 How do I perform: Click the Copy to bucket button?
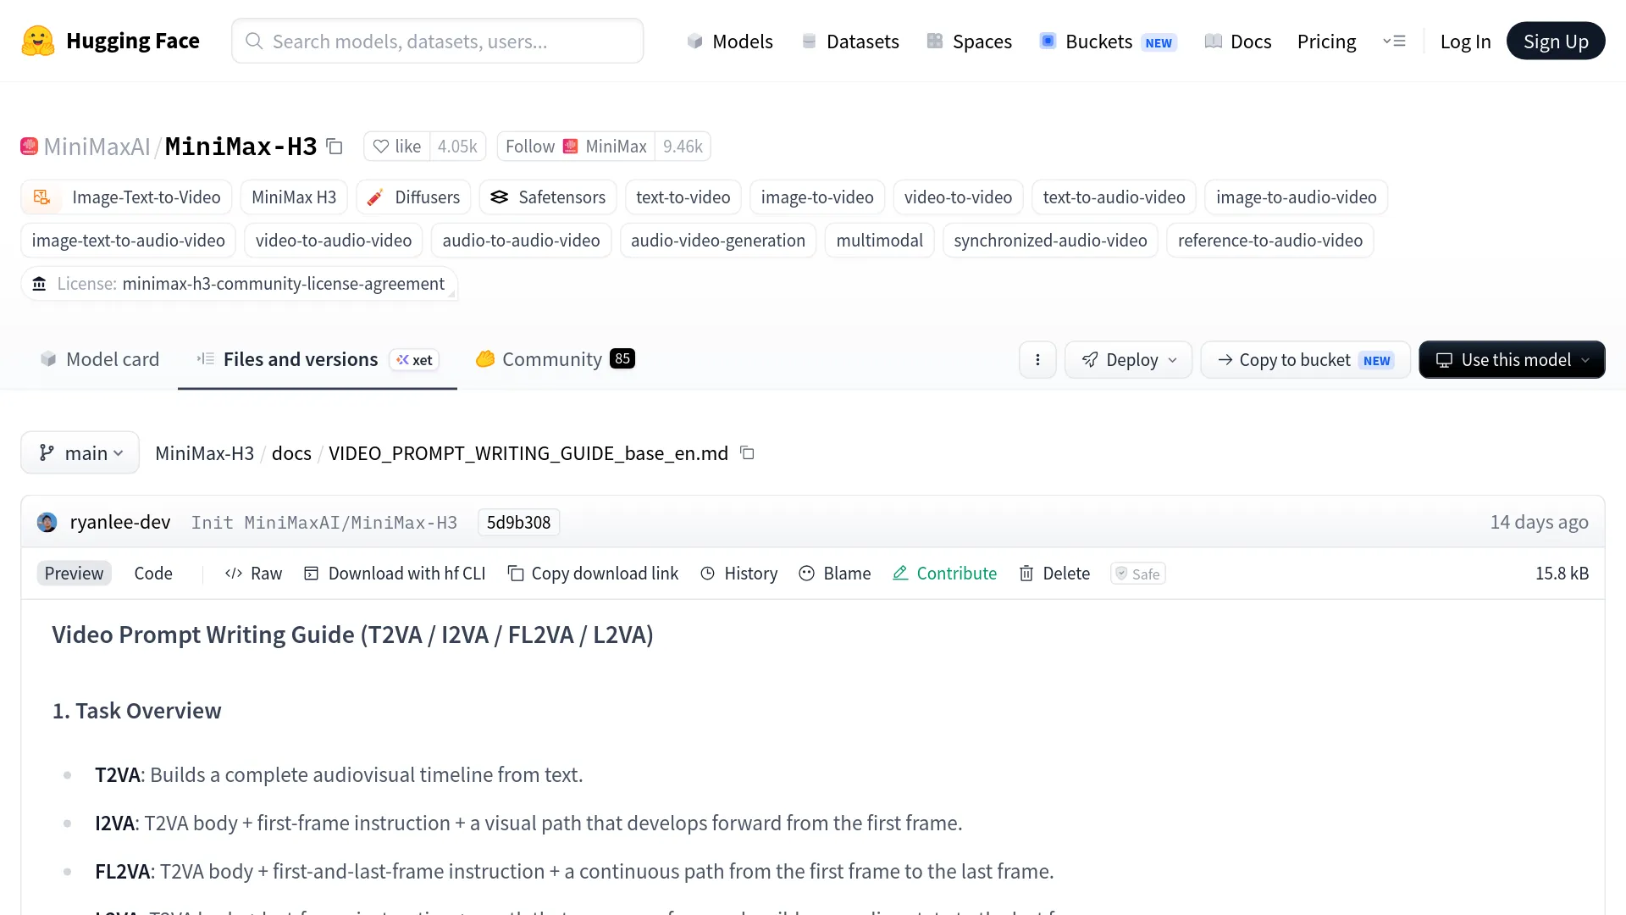(1305, 360)
